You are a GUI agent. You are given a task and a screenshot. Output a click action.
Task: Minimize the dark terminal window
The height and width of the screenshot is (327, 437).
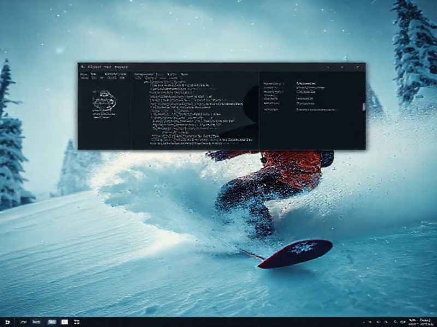click(x=326, y=67)
